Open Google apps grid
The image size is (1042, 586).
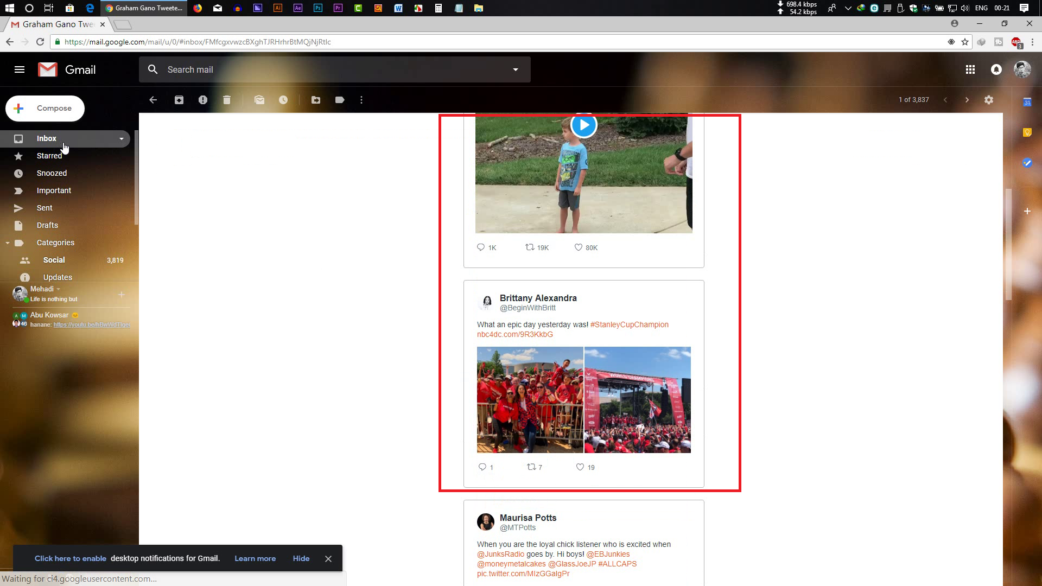pyautogui.click(x=970, y=69)
